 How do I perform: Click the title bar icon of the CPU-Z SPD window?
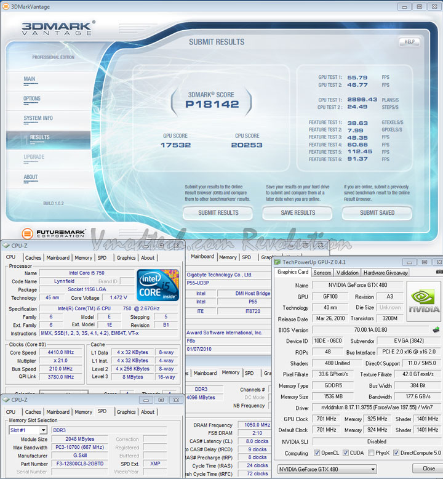(x=6, y=400)
